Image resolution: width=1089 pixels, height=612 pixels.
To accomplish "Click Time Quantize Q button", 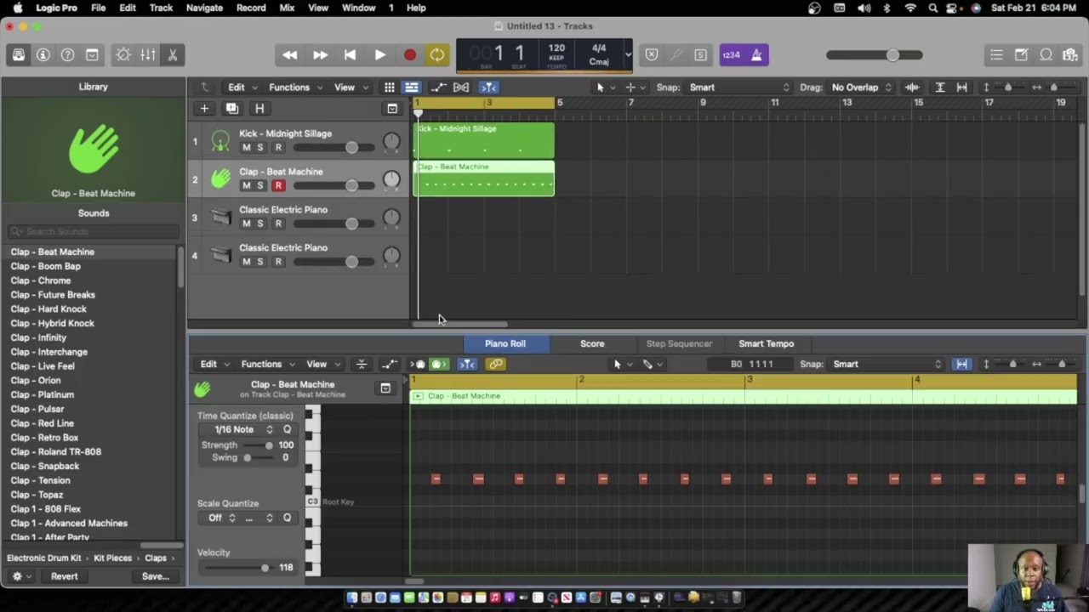I will tap(287, 430).
